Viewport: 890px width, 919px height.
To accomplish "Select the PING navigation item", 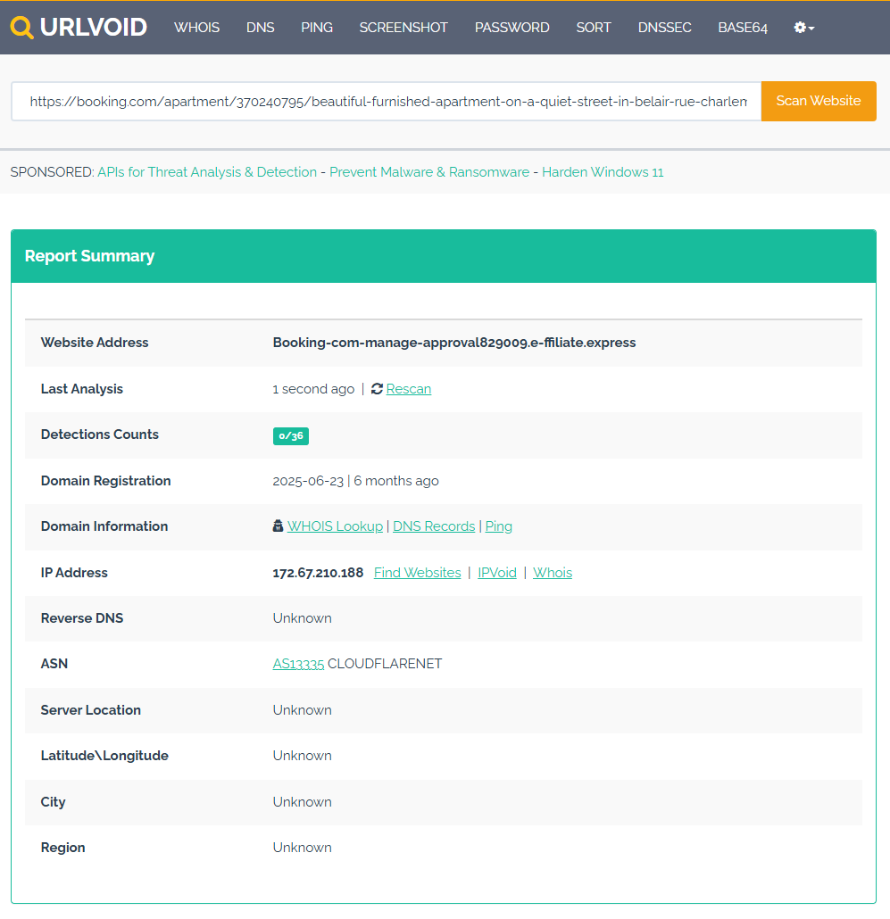I will click(317, 28).
